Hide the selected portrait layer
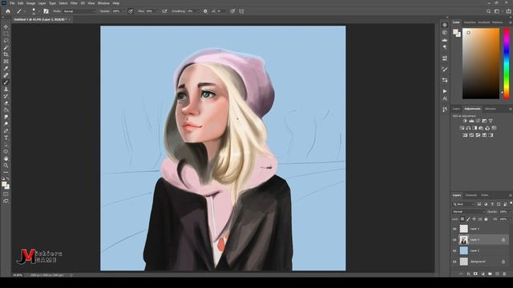Screen dimensions: 513x288 [x=454, y=240]
